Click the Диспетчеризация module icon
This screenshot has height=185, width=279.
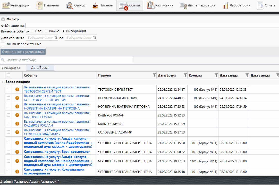(x=183, y=5)
